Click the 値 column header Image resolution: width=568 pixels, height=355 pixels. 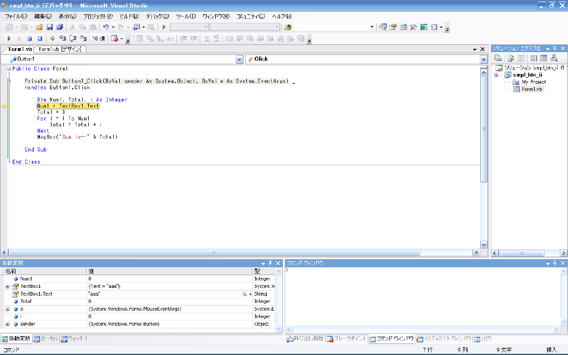[169, 271]
